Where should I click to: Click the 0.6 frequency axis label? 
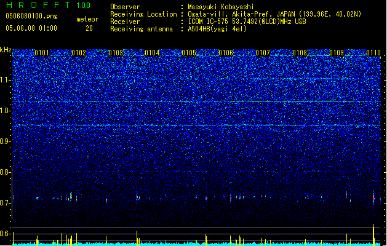[x=6, y=234]
